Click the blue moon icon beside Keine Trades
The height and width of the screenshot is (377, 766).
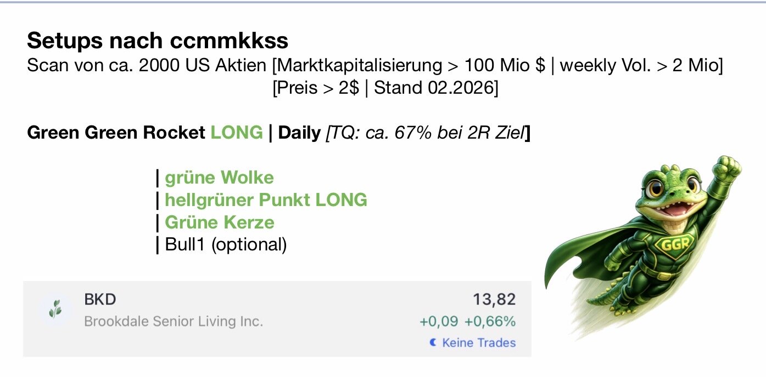pos(433,342)
